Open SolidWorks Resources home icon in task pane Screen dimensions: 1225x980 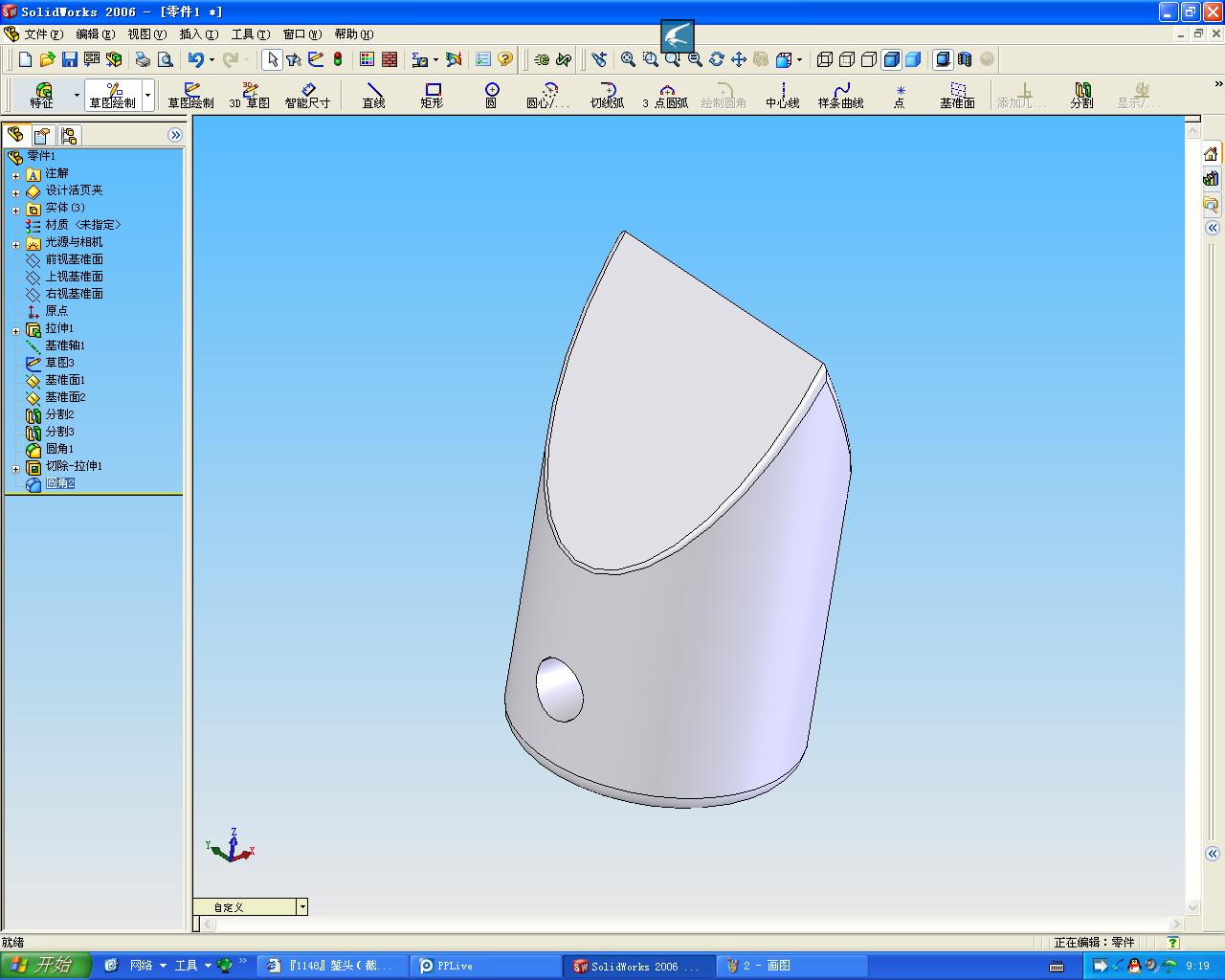point(1211,154)
